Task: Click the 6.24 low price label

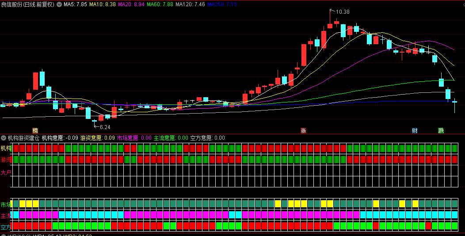Action: click(x=105, y=127)
